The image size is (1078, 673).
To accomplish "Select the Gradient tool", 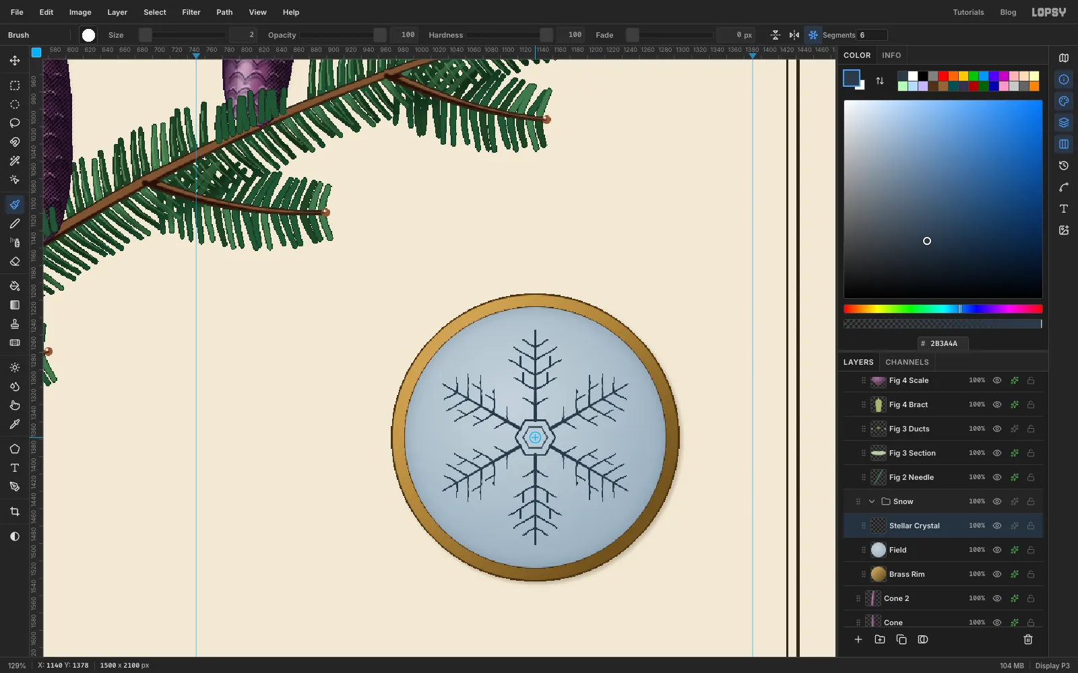I will coord(15,305).
